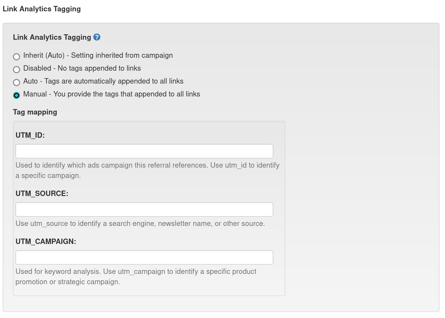Click the "Setting inherited from campaign" label text

click(x=122, y=55)
